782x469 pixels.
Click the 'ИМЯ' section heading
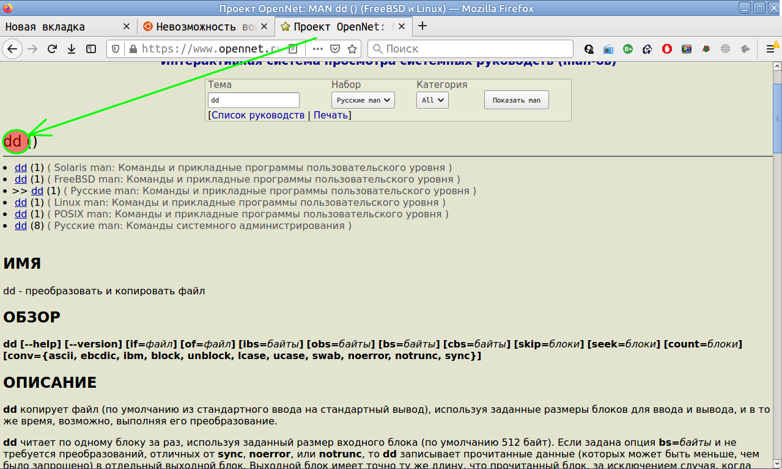click(x=22, y=264)
